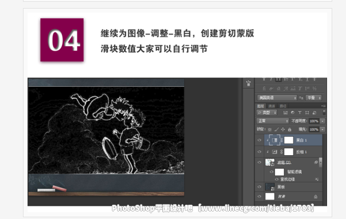Screen dimensions: 346x219
Task: Toggle stylistic alternates (aa) icon
Action: pyautogui.click(x=293, y=89)
